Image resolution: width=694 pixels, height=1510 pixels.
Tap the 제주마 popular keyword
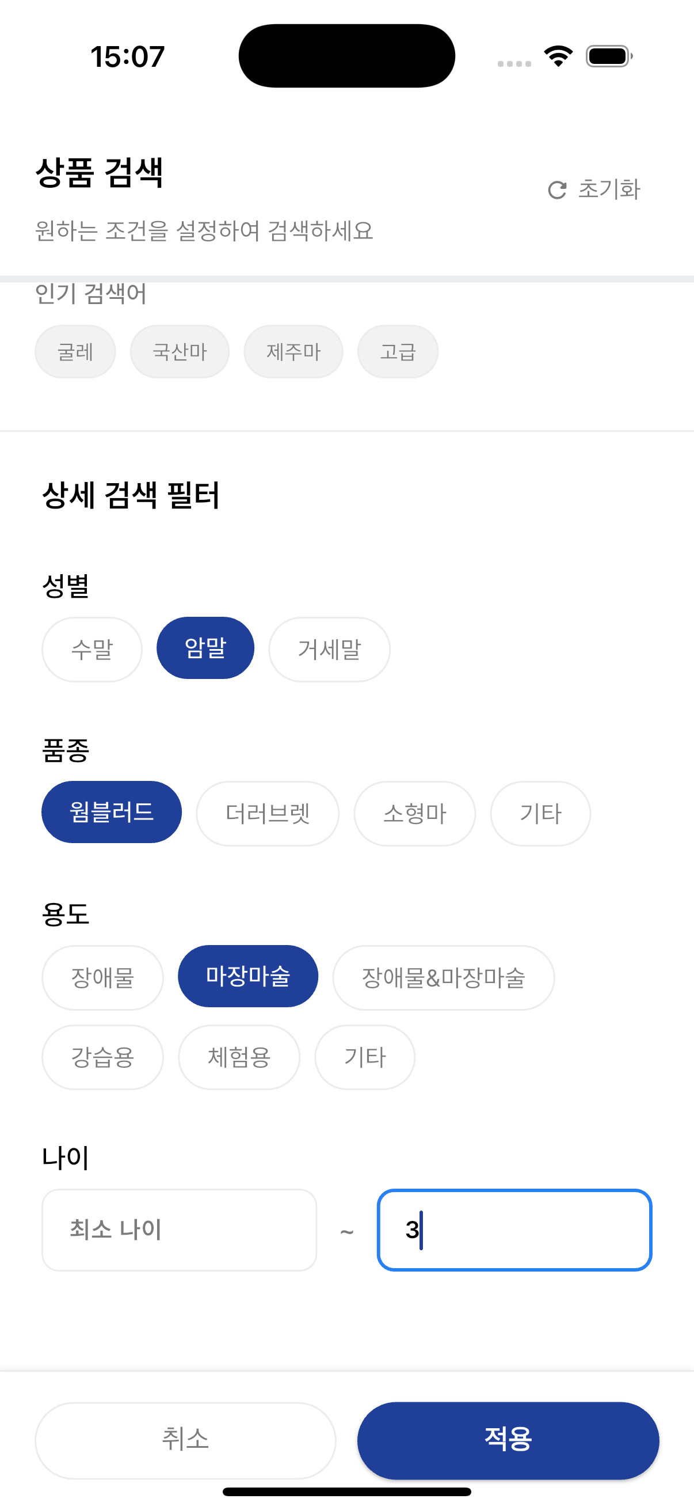[293, 352]
